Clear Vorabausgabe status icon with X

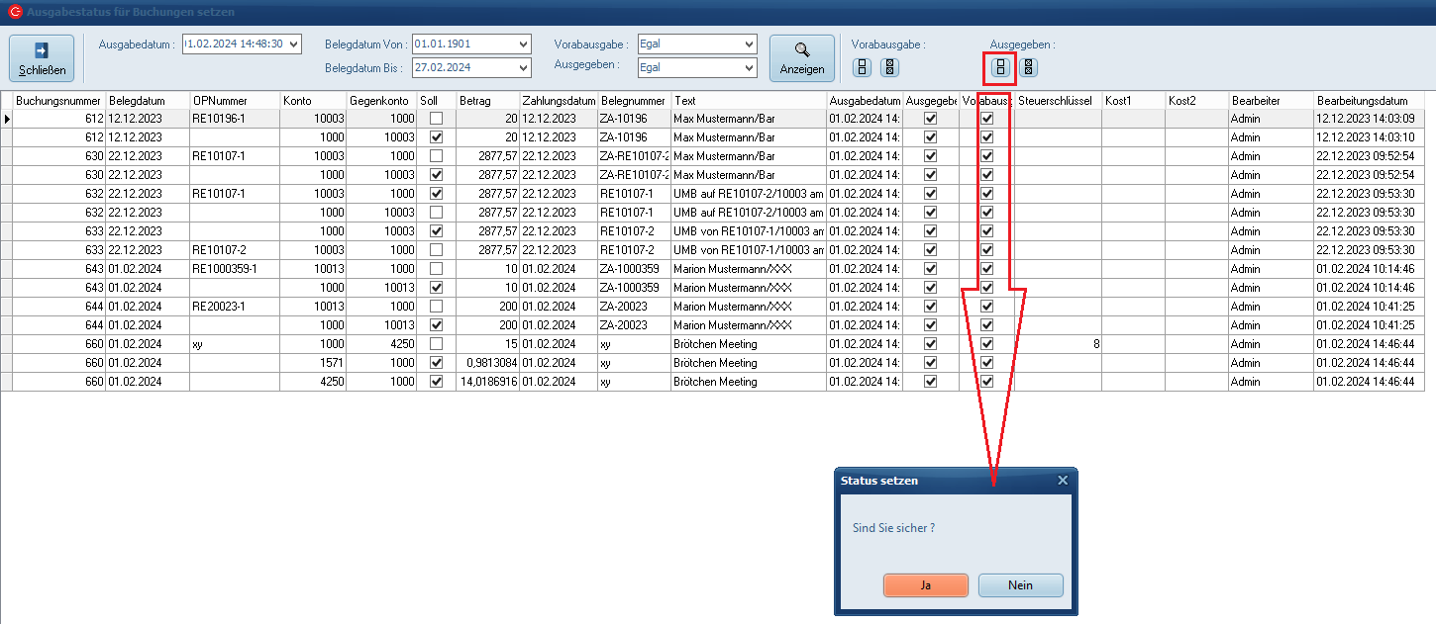(889, 67)
